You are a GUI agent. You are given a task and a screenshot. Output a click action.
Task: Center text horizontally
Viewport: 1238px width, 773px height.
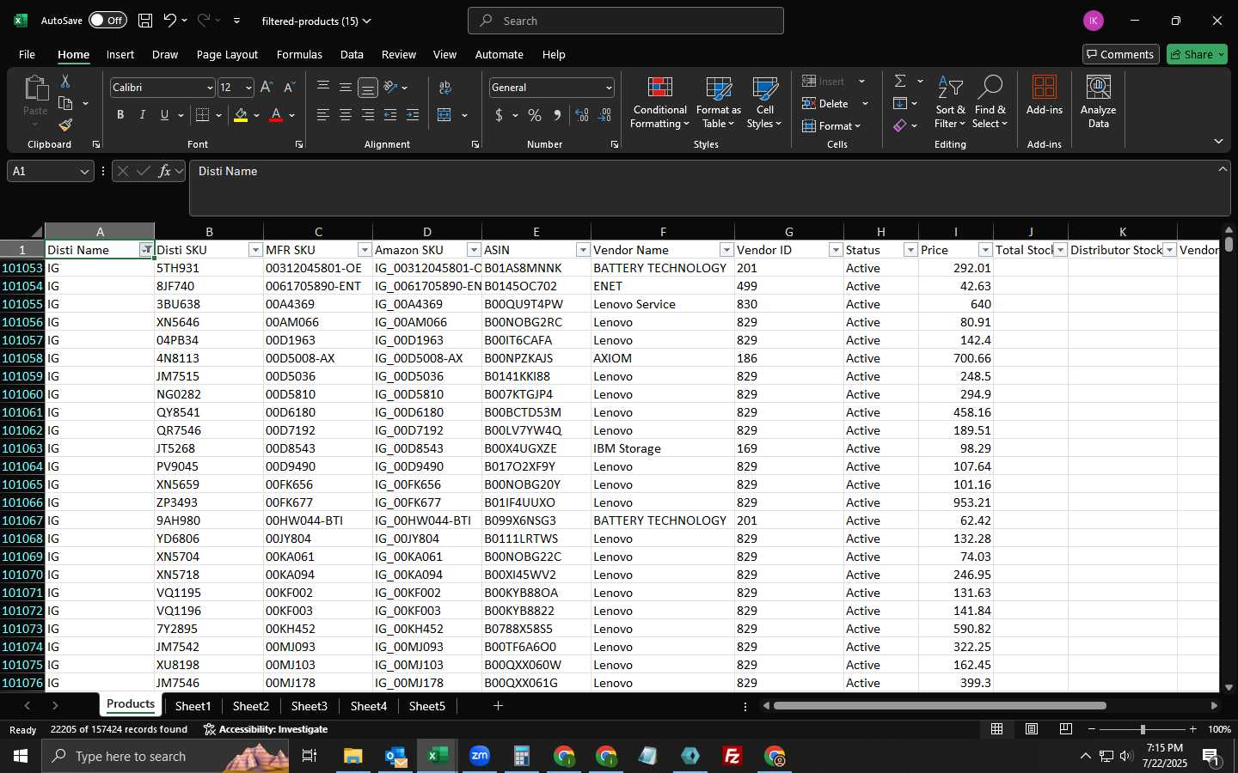(x=345, y=115)
